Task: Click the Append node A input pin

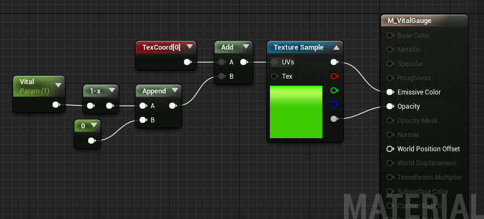Action: pyautogui.click(x=143, y=106)
